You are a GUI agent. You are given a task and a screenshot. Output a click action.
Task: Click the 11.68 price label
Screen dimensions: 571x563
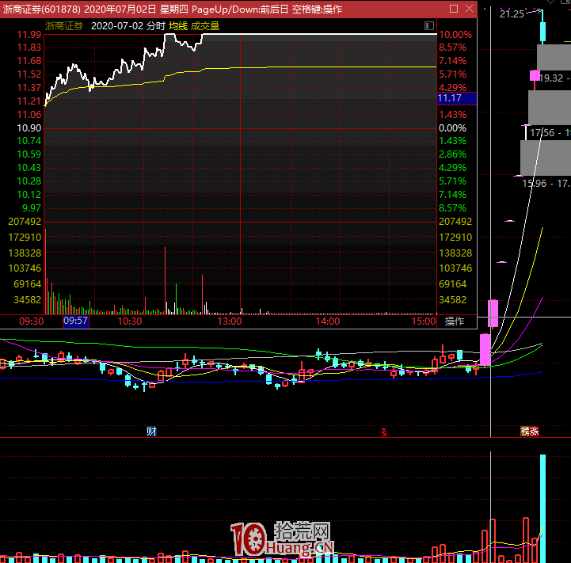click(x=29, y=61)
